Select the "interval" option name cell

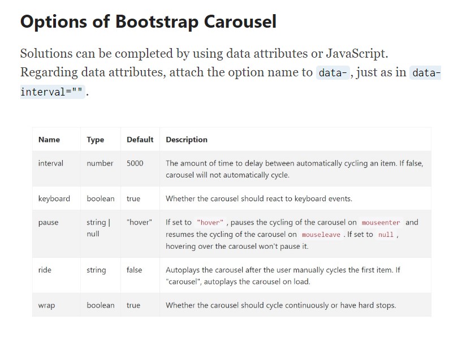tap(51, 163)
